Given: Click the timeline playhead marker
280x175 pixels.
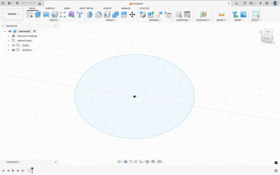Looking at the screenshot, I should point(32,169).
